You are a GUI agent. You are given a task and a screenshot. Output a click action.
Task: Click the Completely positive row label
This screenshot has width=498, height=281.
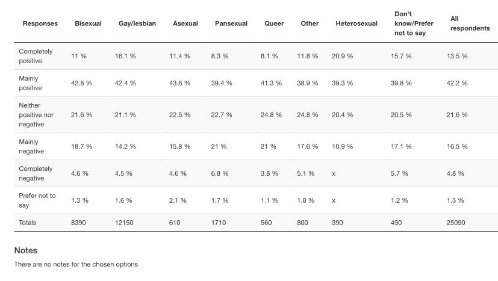click(36, 56)
